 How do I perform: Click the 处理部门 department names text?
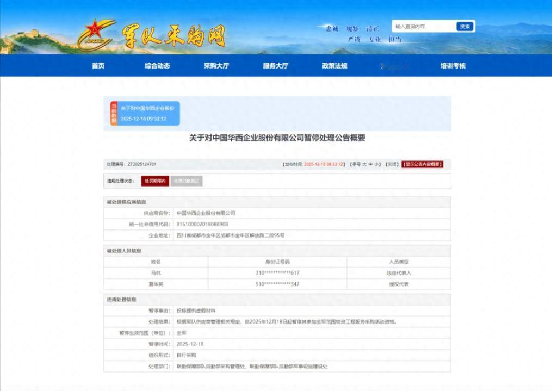click(x=252, y=367)
